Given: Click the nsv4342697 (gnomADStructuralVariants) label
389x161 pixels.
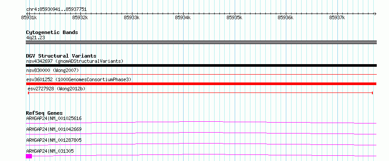Looking at the screenshot, I should tap(75, 61).
